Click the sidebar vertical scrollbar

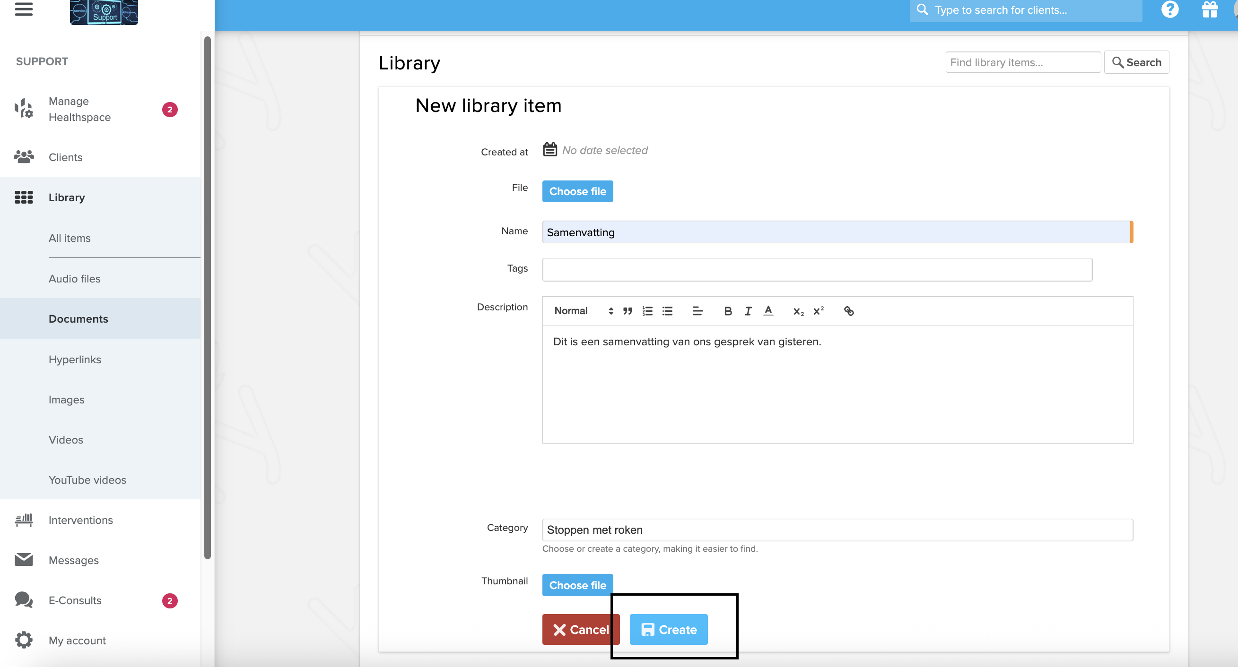pyautogui.click(x=207, y=298)
